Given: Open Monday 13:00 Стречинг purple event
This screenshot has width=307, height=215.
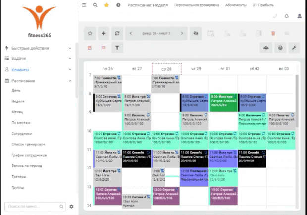Looking at the screenshot, I should (108, 196).
